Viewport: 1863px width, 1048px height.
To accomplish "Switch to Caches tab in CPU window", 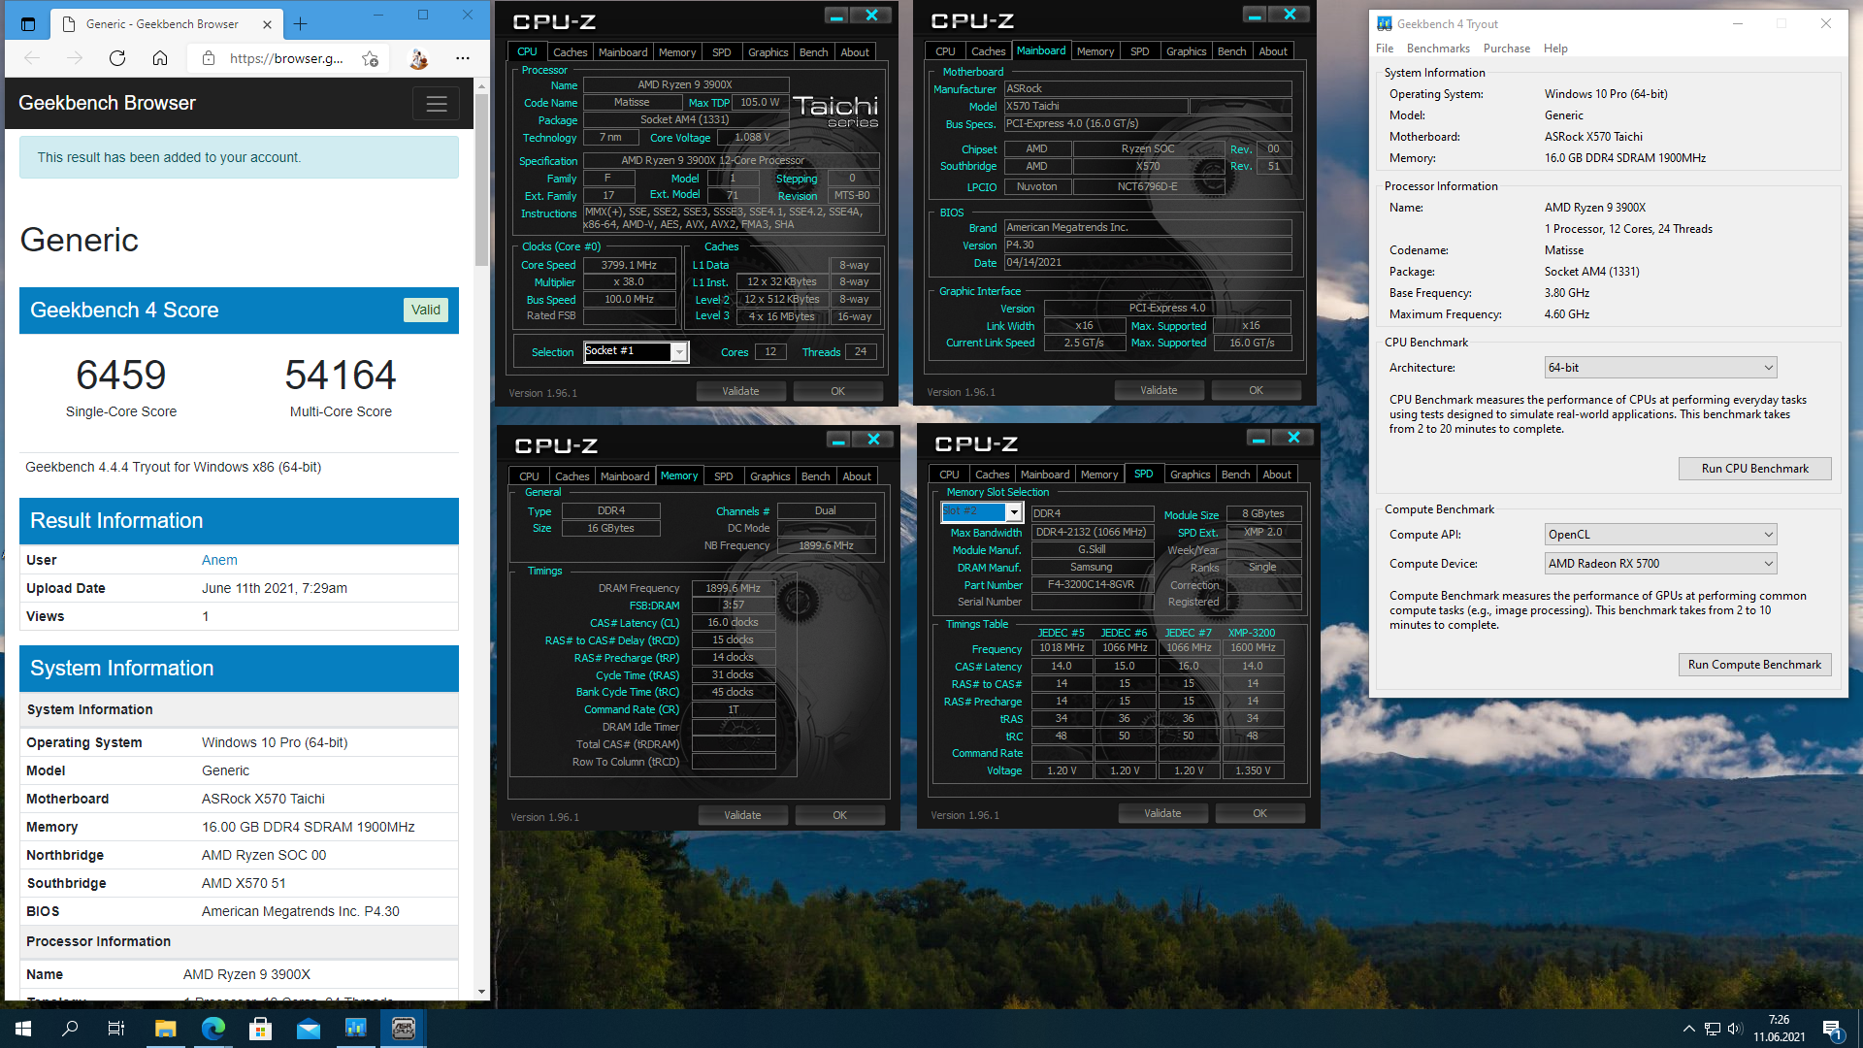I will tap(570, 52).
